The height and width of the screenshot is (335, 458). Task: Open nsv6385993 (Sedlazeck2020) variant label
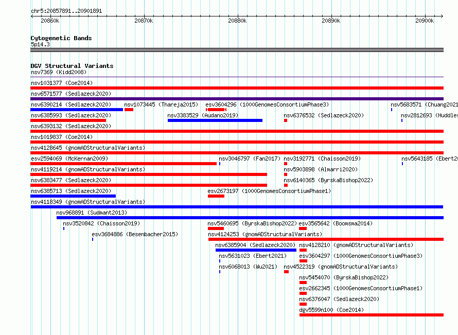[x=71, y=115]
